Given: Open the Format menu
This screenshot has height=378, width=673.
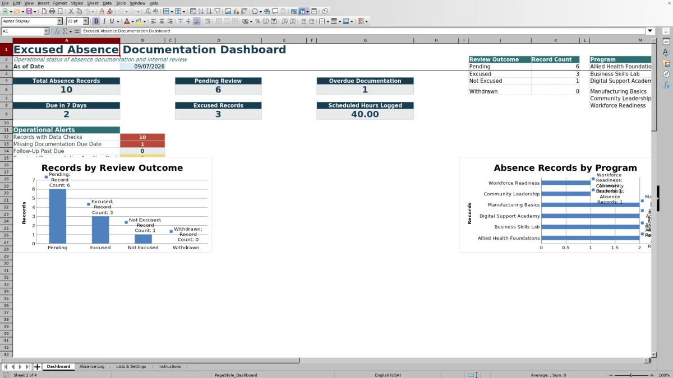Looking at the screenshot, I should coord(59,3).
